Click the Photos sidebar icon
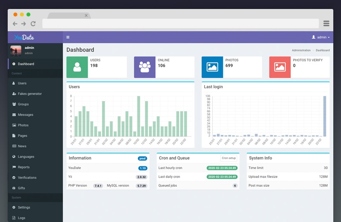This screenshot has width=341, height=222. pos(14,125)
